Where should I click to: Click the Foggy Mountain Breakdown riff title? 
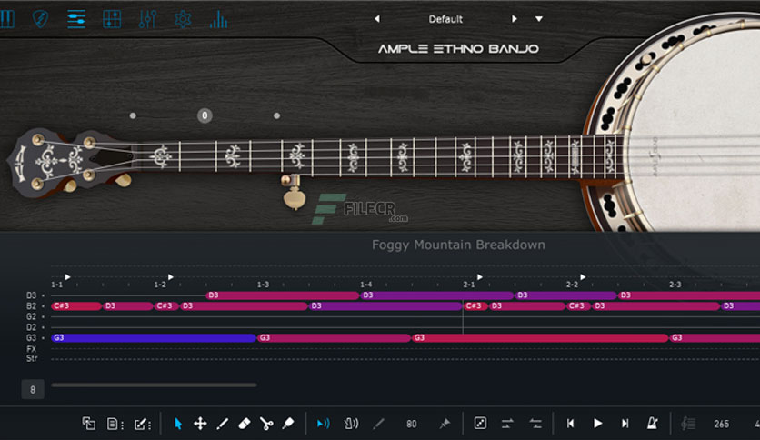pos(458,245)
